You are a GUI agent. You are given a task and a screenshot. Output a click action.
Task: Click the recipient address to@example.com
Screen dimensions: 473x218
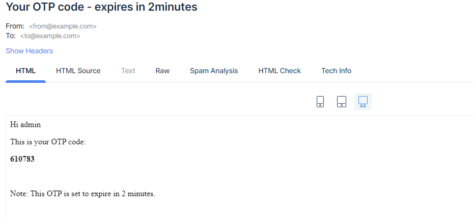click(x=50, y=36)
